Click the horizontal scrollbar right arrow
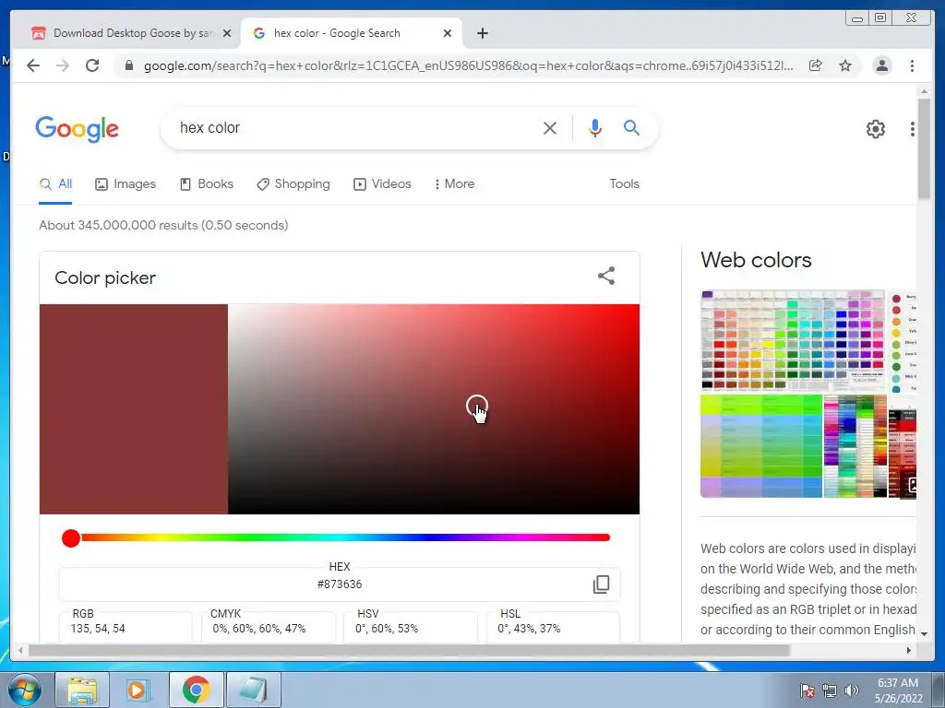The width and height of the screenshot is (945, 708). (x=909, y=650)
